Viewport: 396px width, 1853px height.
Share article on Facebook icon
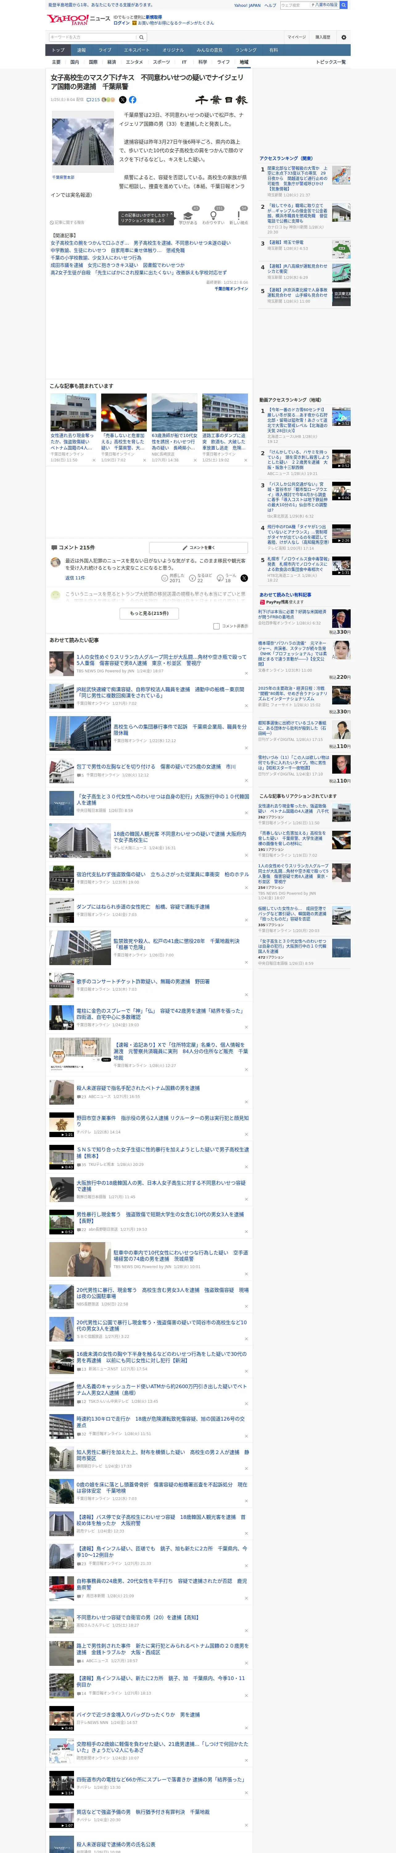point(132,100)
